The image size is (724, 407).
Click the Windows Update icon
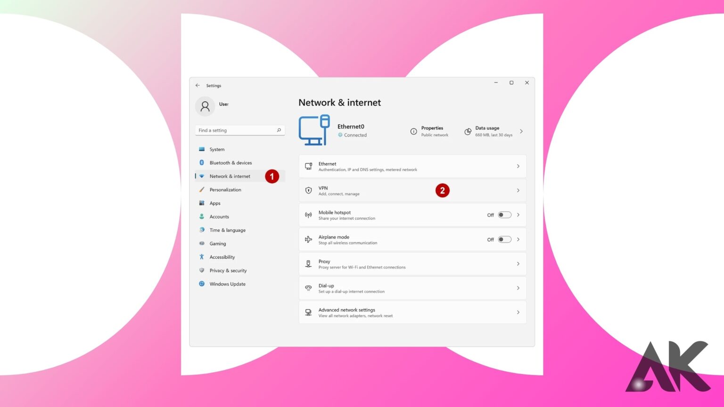202,284
